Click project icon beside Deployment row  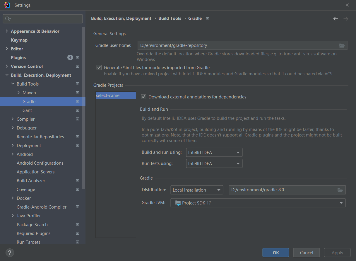tap(77, 145)
